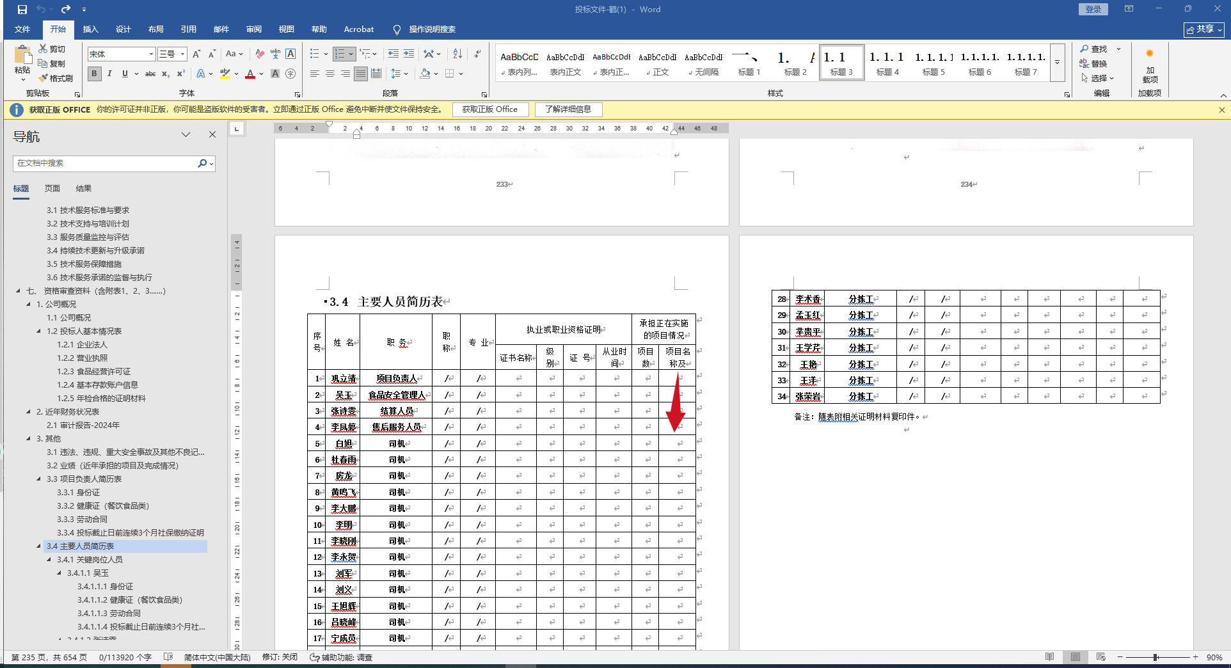1231x668 pixels.
Task: Switch to the 插入 ribbon tab
Action: [x=90, y=29]
